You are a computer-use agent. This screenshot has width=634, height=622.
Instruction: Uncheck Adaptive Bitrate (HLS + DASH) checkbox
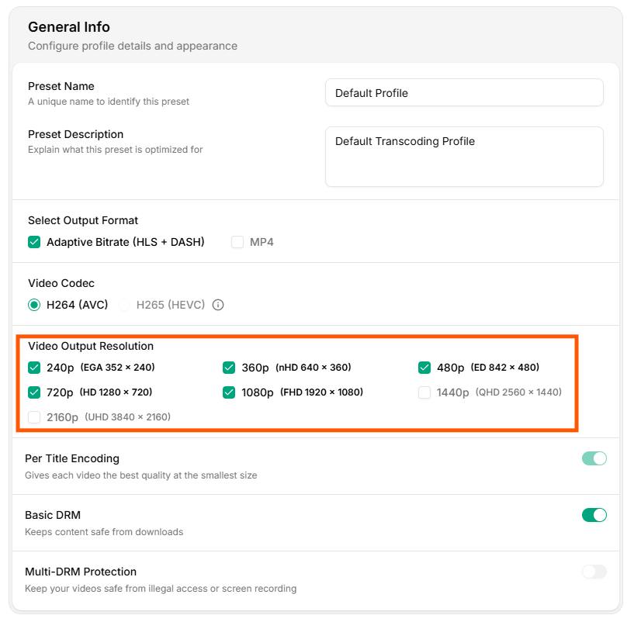tap(34, 242)
